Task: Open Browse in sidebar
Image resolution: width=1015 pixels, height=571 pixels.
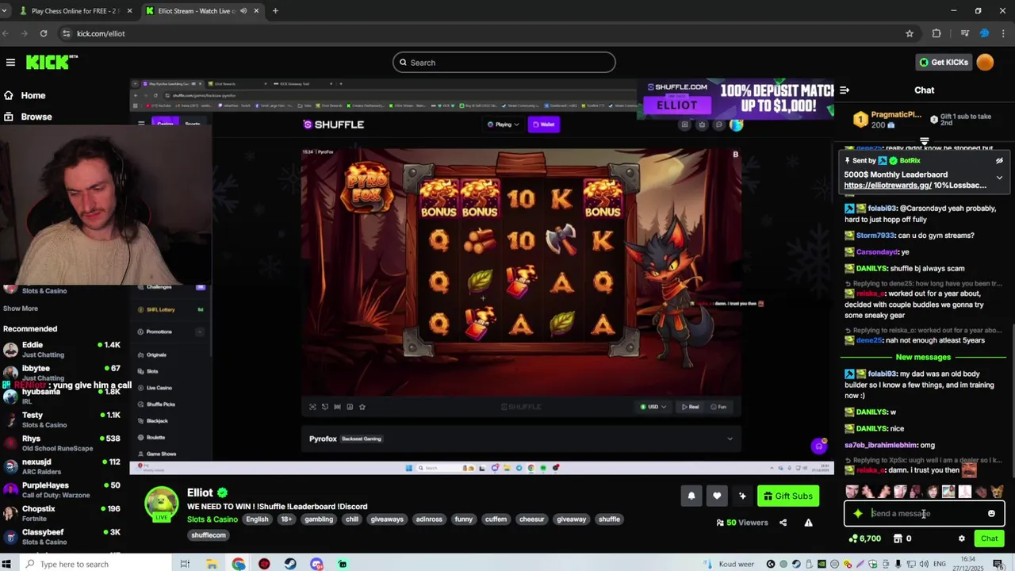Action: click(36, 117)
